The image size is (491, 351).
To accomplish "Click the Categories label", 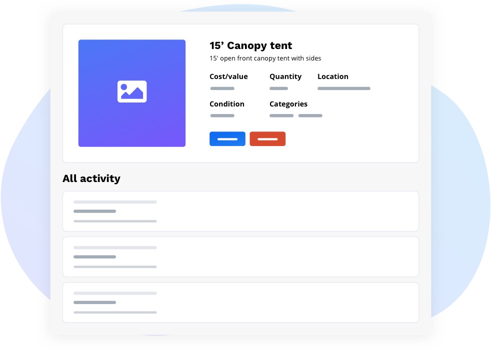I will (288, 104).
